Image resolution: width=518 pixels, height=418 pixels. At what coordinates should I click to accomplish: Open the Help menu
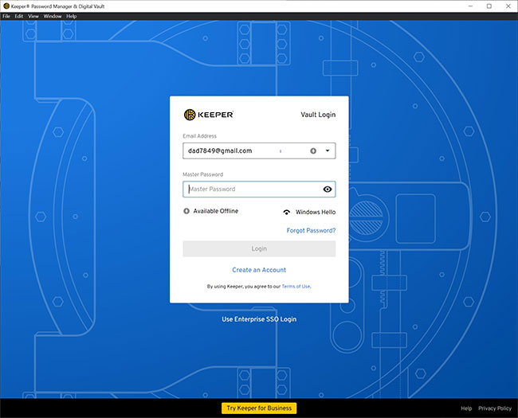[72, 16]
